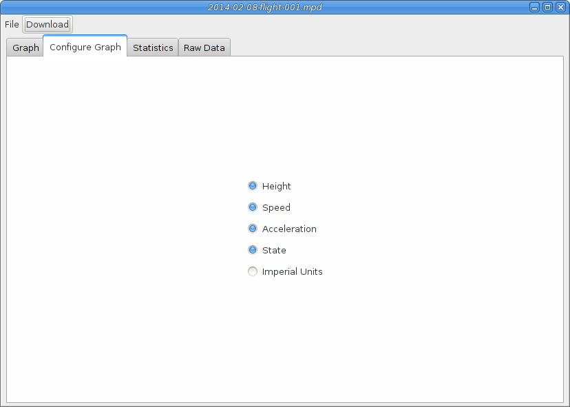Click the 'Acceleration' text label

tap(289, 229)
